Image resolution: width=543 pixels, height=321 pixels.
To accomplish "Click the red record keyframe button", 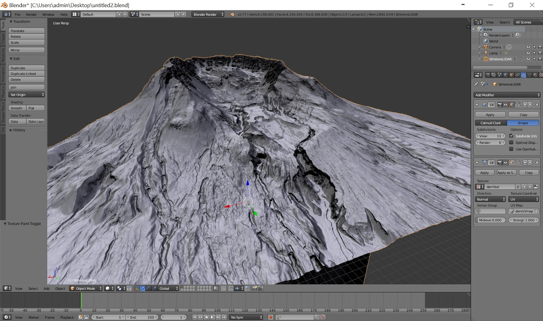I will click(x=270, y=317).
